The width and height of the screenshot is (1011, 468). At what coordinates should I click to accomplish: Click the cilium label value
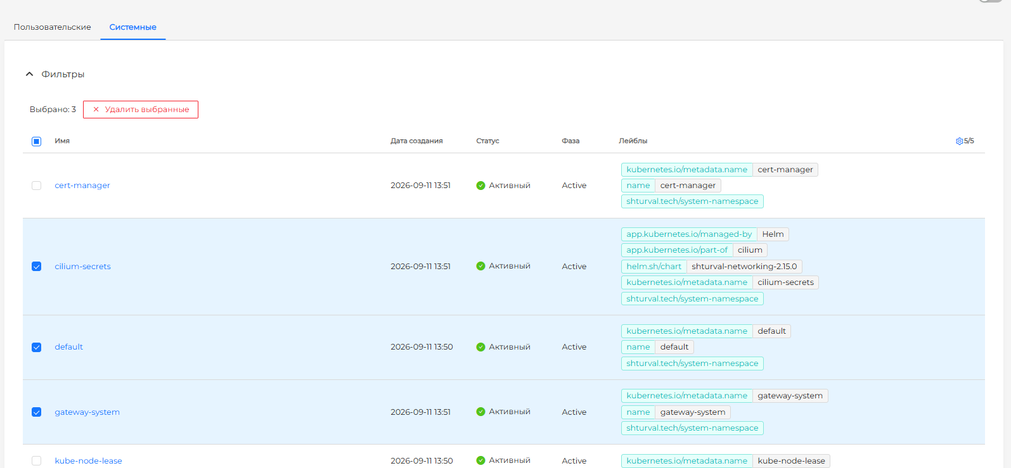(x=750, y=250)
